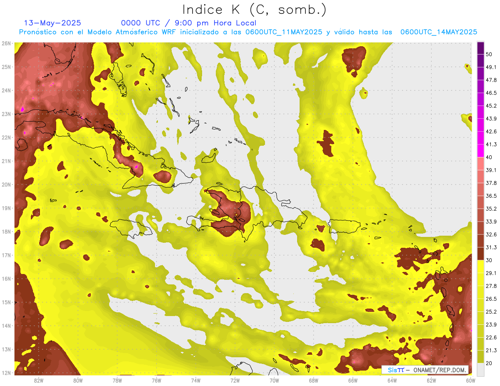Screen dimensions: 500x386
Task: Click the 23.9 color bar label
Action: point(492,324)
